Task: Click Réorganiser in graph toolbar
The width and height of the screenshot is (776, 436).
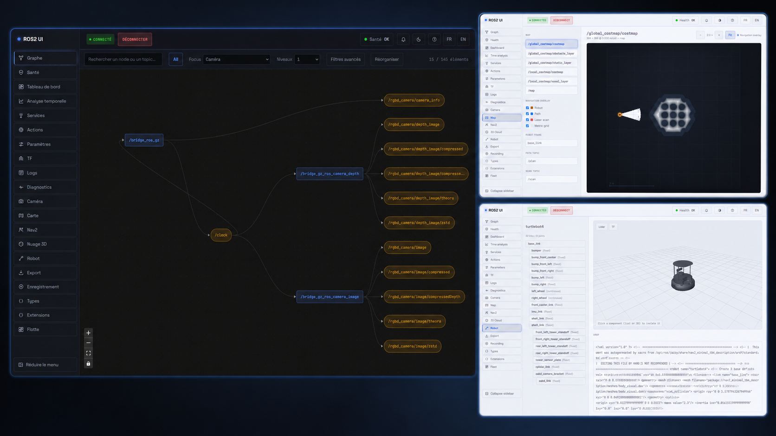Action: coord(387,59)
